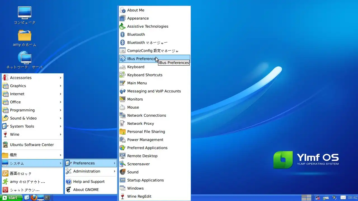Click amy のログアウト… to log out
The width and height of the screenshot is (358, 201).
pyautogui.click(x=32, y=181)
